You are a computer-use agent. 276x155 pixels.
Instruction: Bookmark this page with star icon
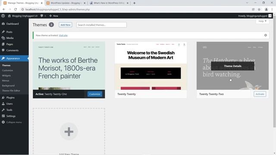tap(259, 9)
